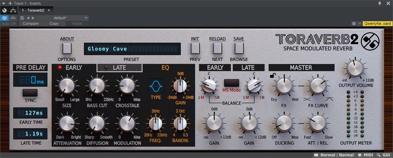Click the routing icon beside the knob icon
Viewport: 393px width, 158px height.
click(13, 10)
